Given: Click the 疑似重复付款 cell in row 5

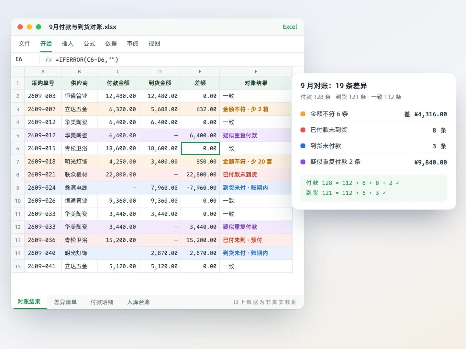Looking at the screenshot, I should [256, 135].
